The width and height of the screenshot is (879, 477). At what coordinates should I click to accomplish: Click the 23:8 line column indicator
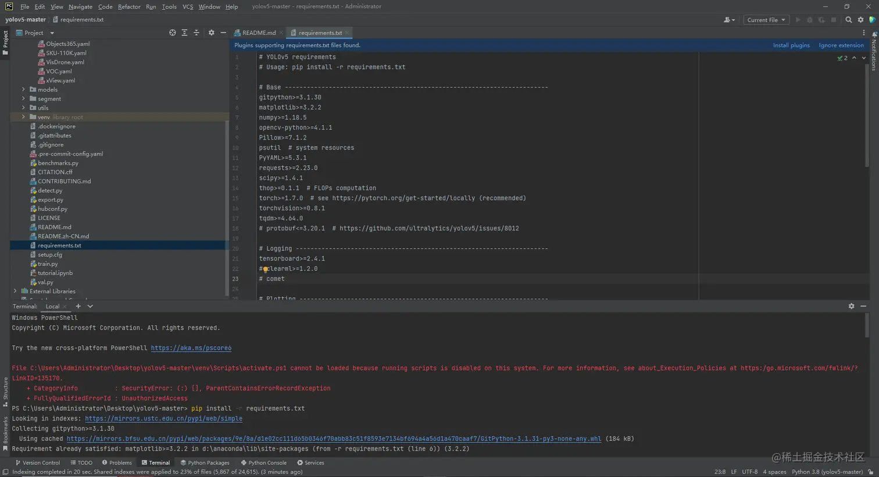point(720,472)
